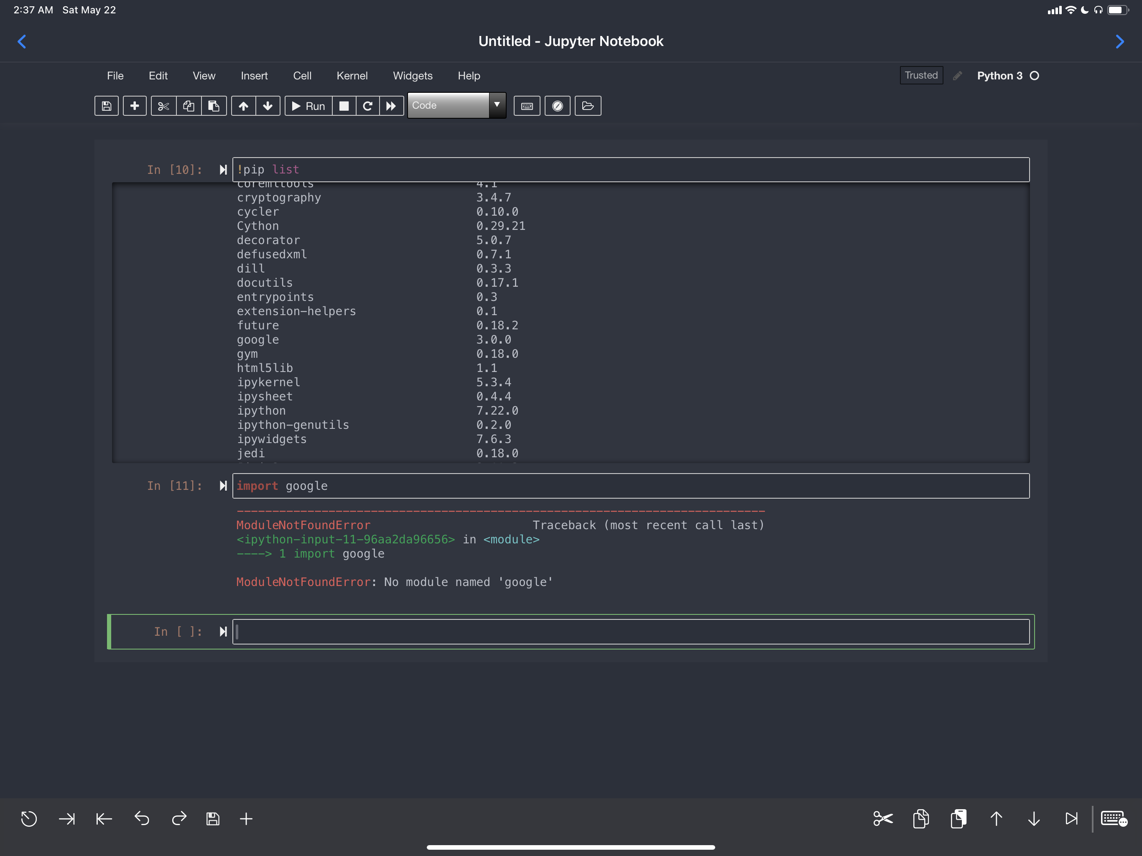The image size is (1142, 856).
Task: Move cell up with bottom bar arrow
Action: pyautogui.click(x=997, y=819)
